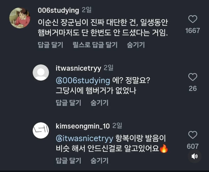The image size is (209, 172).
Task: Open the kimseongmin_10 username link
Action: coord(83,126)
